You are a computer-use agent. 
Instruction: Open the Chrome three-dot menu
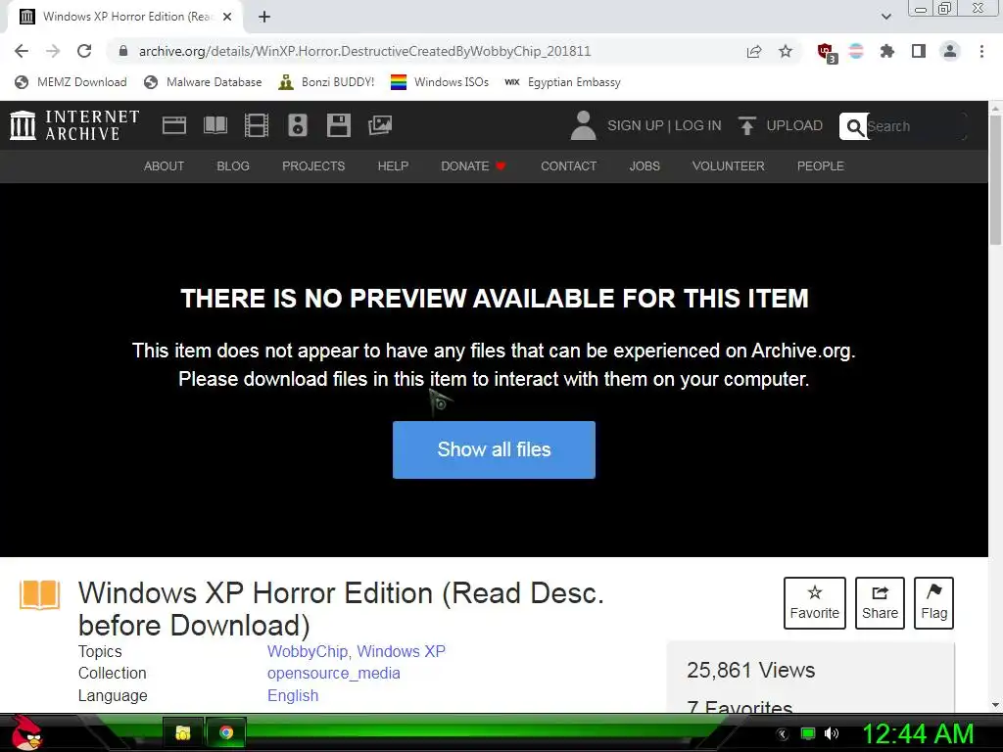[x=981, y=51]
